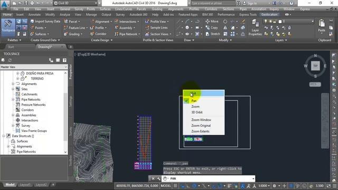
Task: Open the Alignments menu
Action: (x=175, y=9)
